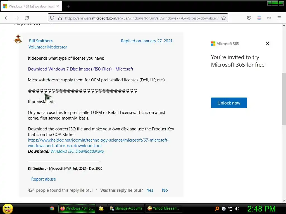Image resolution: width=286 pixels, height=214 pixels.
Task: Open the smiley Start button
Action: coord(8,208)
